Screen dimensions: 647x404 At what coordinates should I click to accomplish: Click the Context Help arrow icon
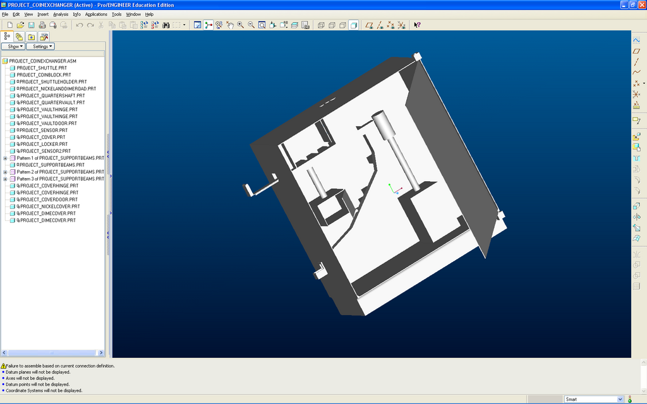click(417, 25)
